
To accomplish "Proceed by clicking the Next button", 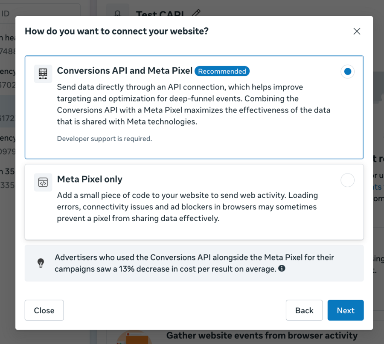I will coord(345,310).
